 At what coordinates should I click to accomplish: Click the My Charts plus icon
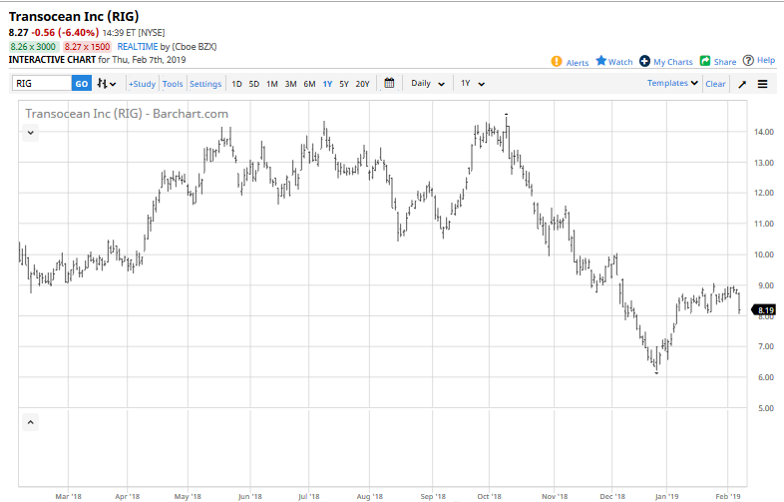(x=645, y=61)
